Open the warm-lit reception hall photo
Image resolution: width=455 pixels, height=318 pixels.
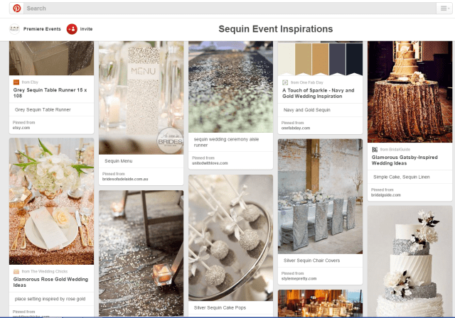point(320,303)
